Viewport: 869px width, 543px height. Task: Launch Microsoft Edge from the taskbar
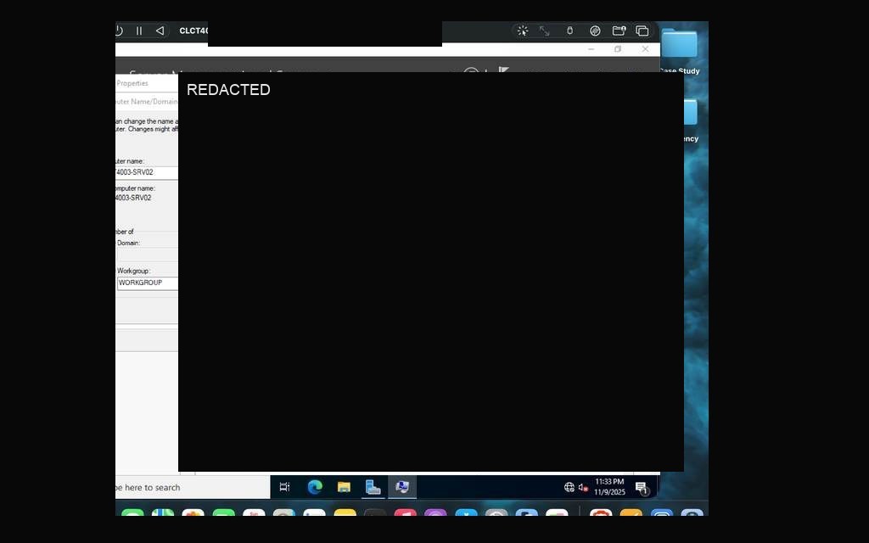point(315,487)
